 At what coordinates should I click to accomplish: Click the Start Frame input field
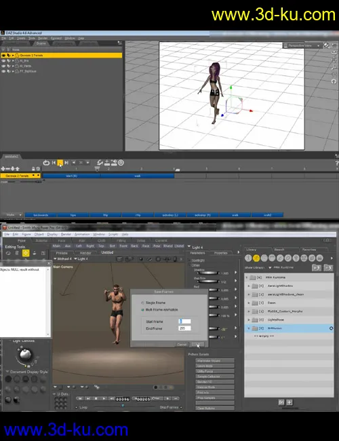tap(184, 321)
